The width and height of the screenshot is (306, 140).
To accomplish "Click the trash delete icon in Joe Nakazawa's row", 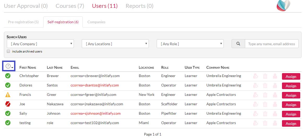I will point(265,104).
